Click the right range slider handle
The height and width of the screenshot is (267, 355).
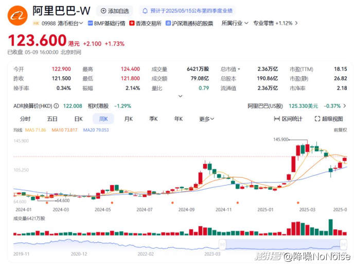(x=344, y=244)
